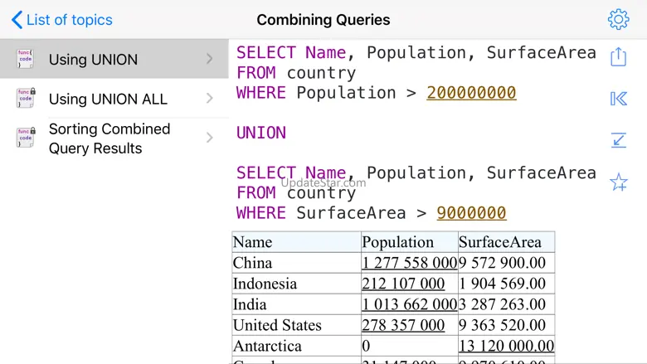The image size is (647, 364).
Task: Click 'WHERE Population' in first query
Action: tap(316, 93)
